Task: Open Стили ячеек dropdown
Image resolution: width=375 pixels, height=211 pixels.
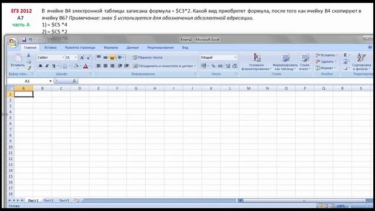Action: 305,62
